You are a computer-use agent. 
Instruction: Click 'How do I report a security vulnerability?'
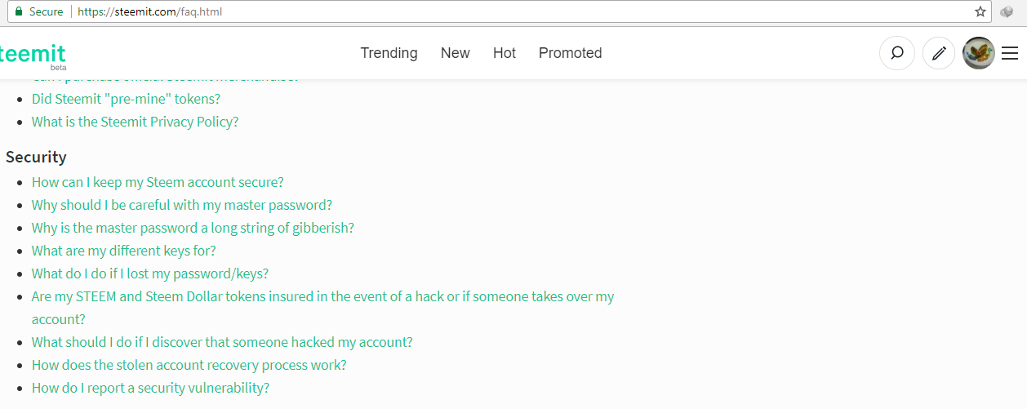click(x=150, y=388)
